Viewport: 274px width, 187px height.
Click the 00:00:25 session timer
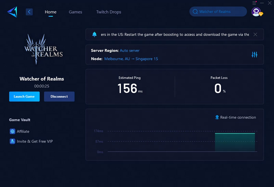click(x=41, y=86)
